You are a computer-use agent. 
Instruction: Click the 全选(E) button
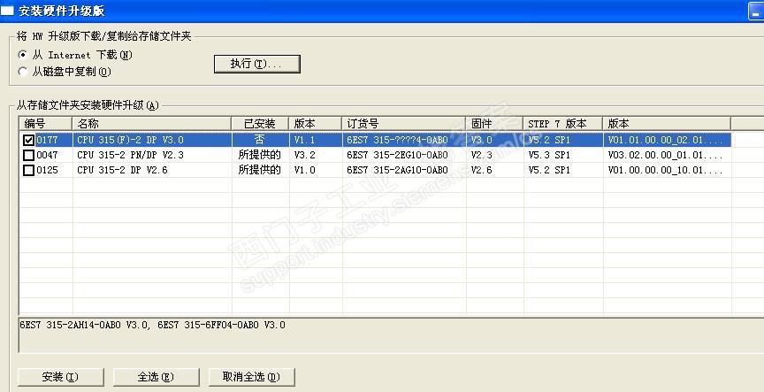click(156, 377)
